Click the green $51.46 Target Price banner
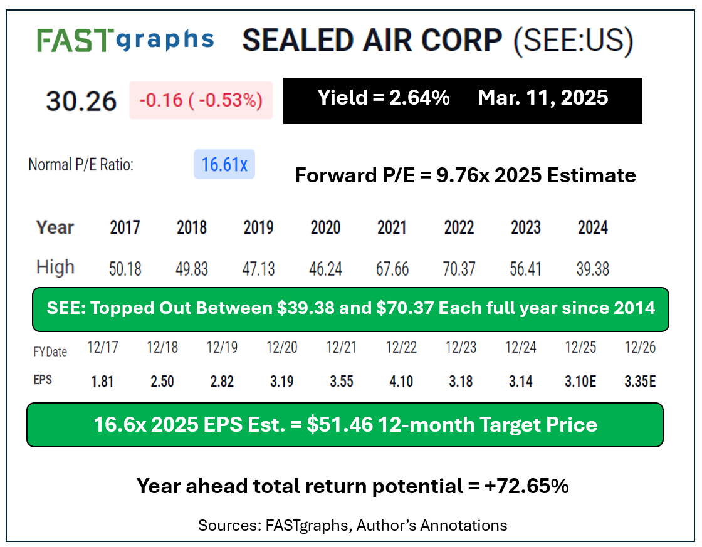 345,425
